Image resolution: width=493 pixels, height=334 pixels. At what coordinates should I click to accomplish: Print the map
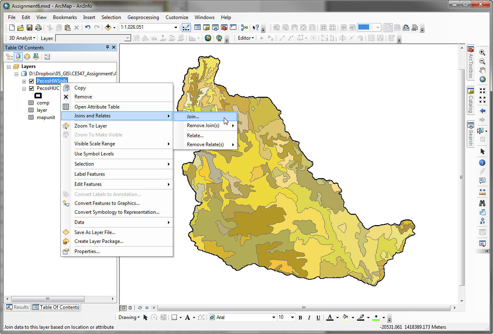pos(38,28)
